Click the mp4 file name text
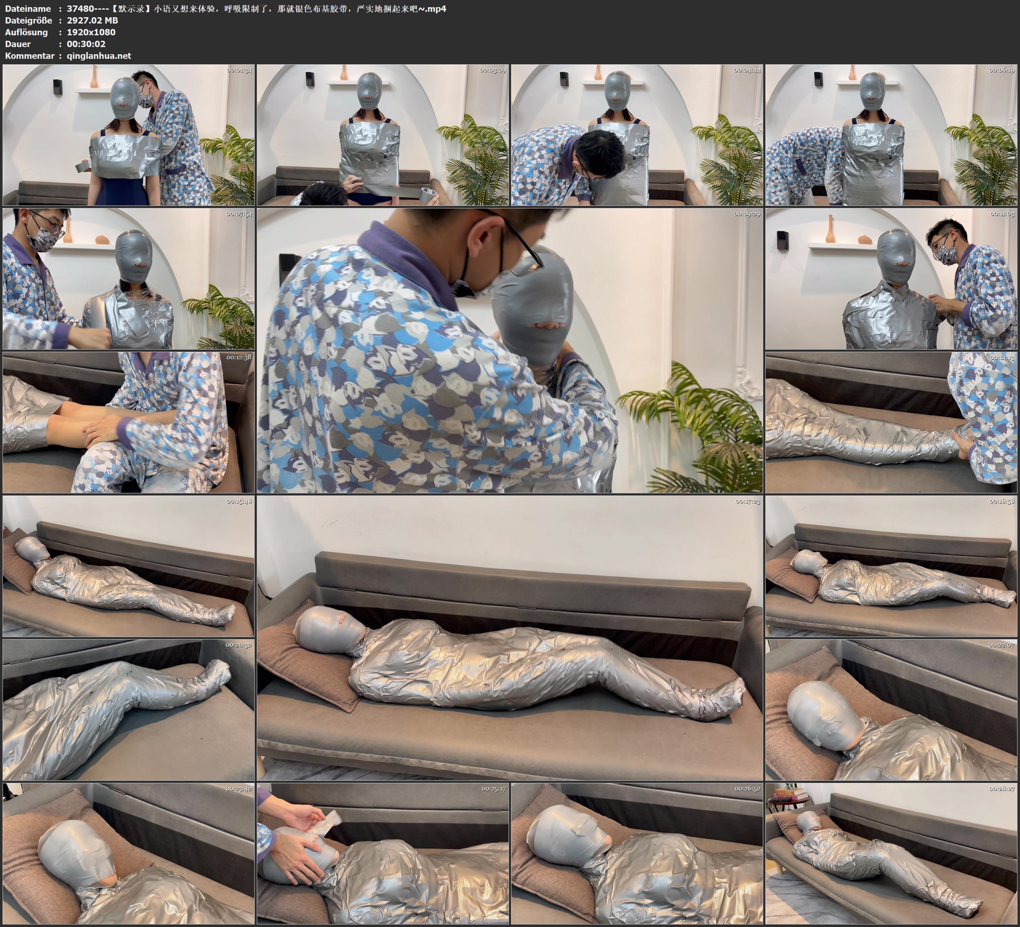Image resolution: width=1020 pixels, height=927 pixels. click(256, 8)
